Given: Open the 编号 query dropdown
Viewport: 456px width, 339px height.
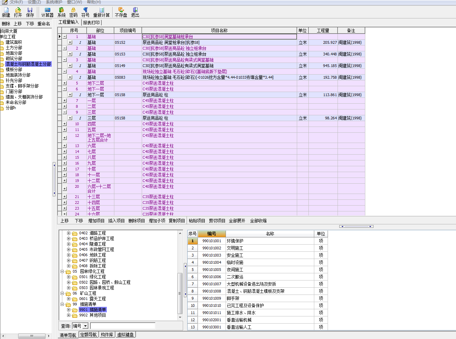Looking at the screenshot, I should coord(86,326).
